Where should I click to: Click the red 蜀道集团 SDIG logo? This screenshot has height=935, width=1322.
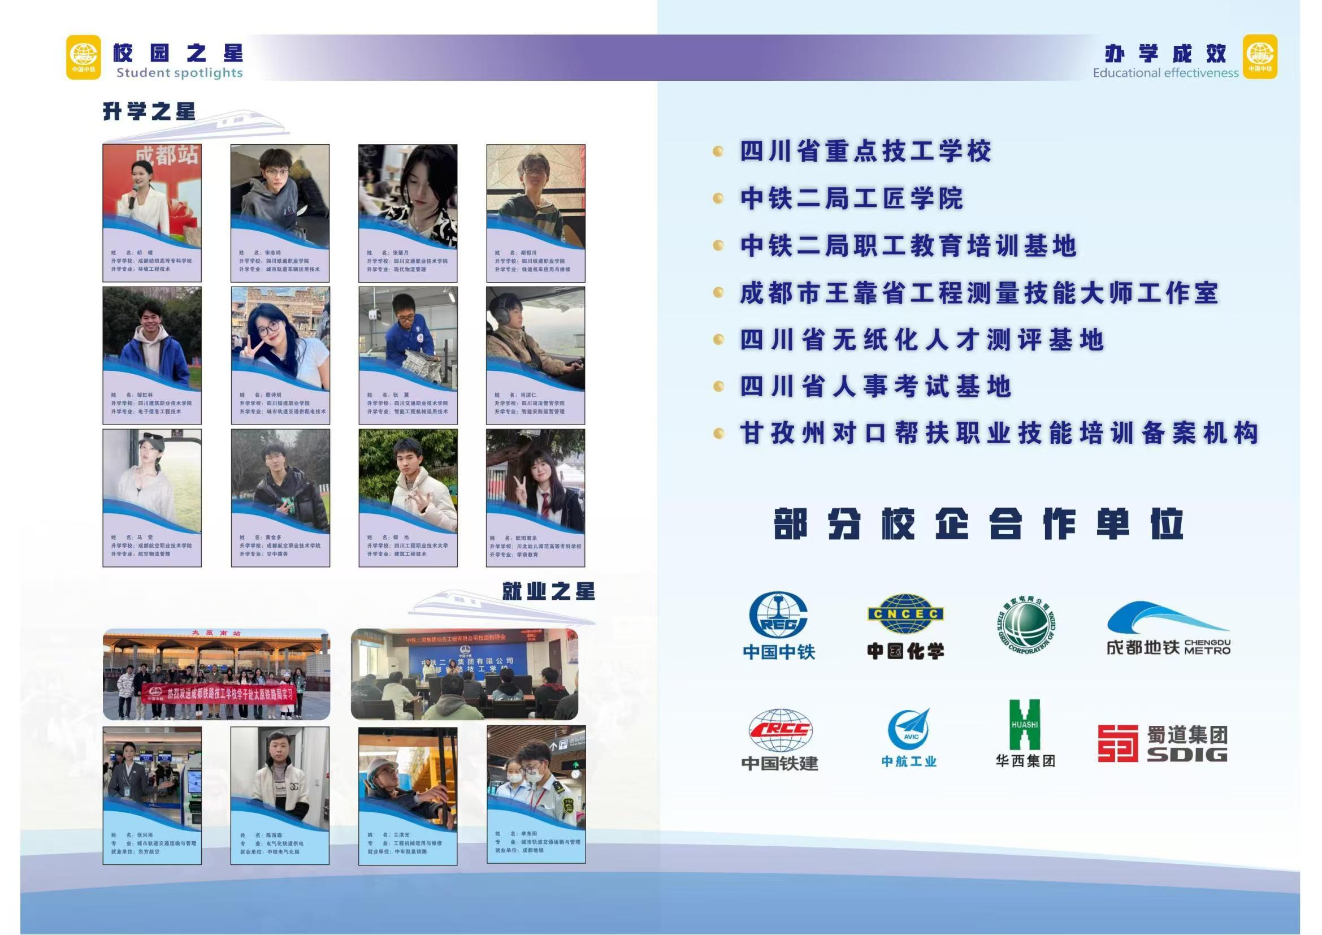click(x=1163, y=743)
